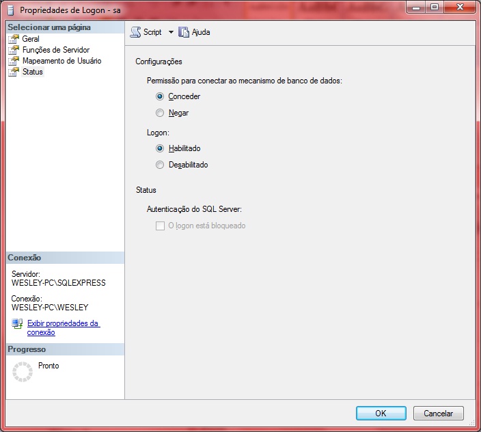Select the Negar permission option
This screenshot has width=481, height=432.
coord(160,113)
